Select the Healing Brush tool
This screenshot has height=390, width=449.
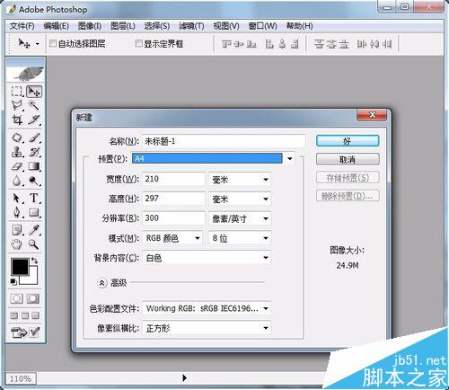(17, 137)
